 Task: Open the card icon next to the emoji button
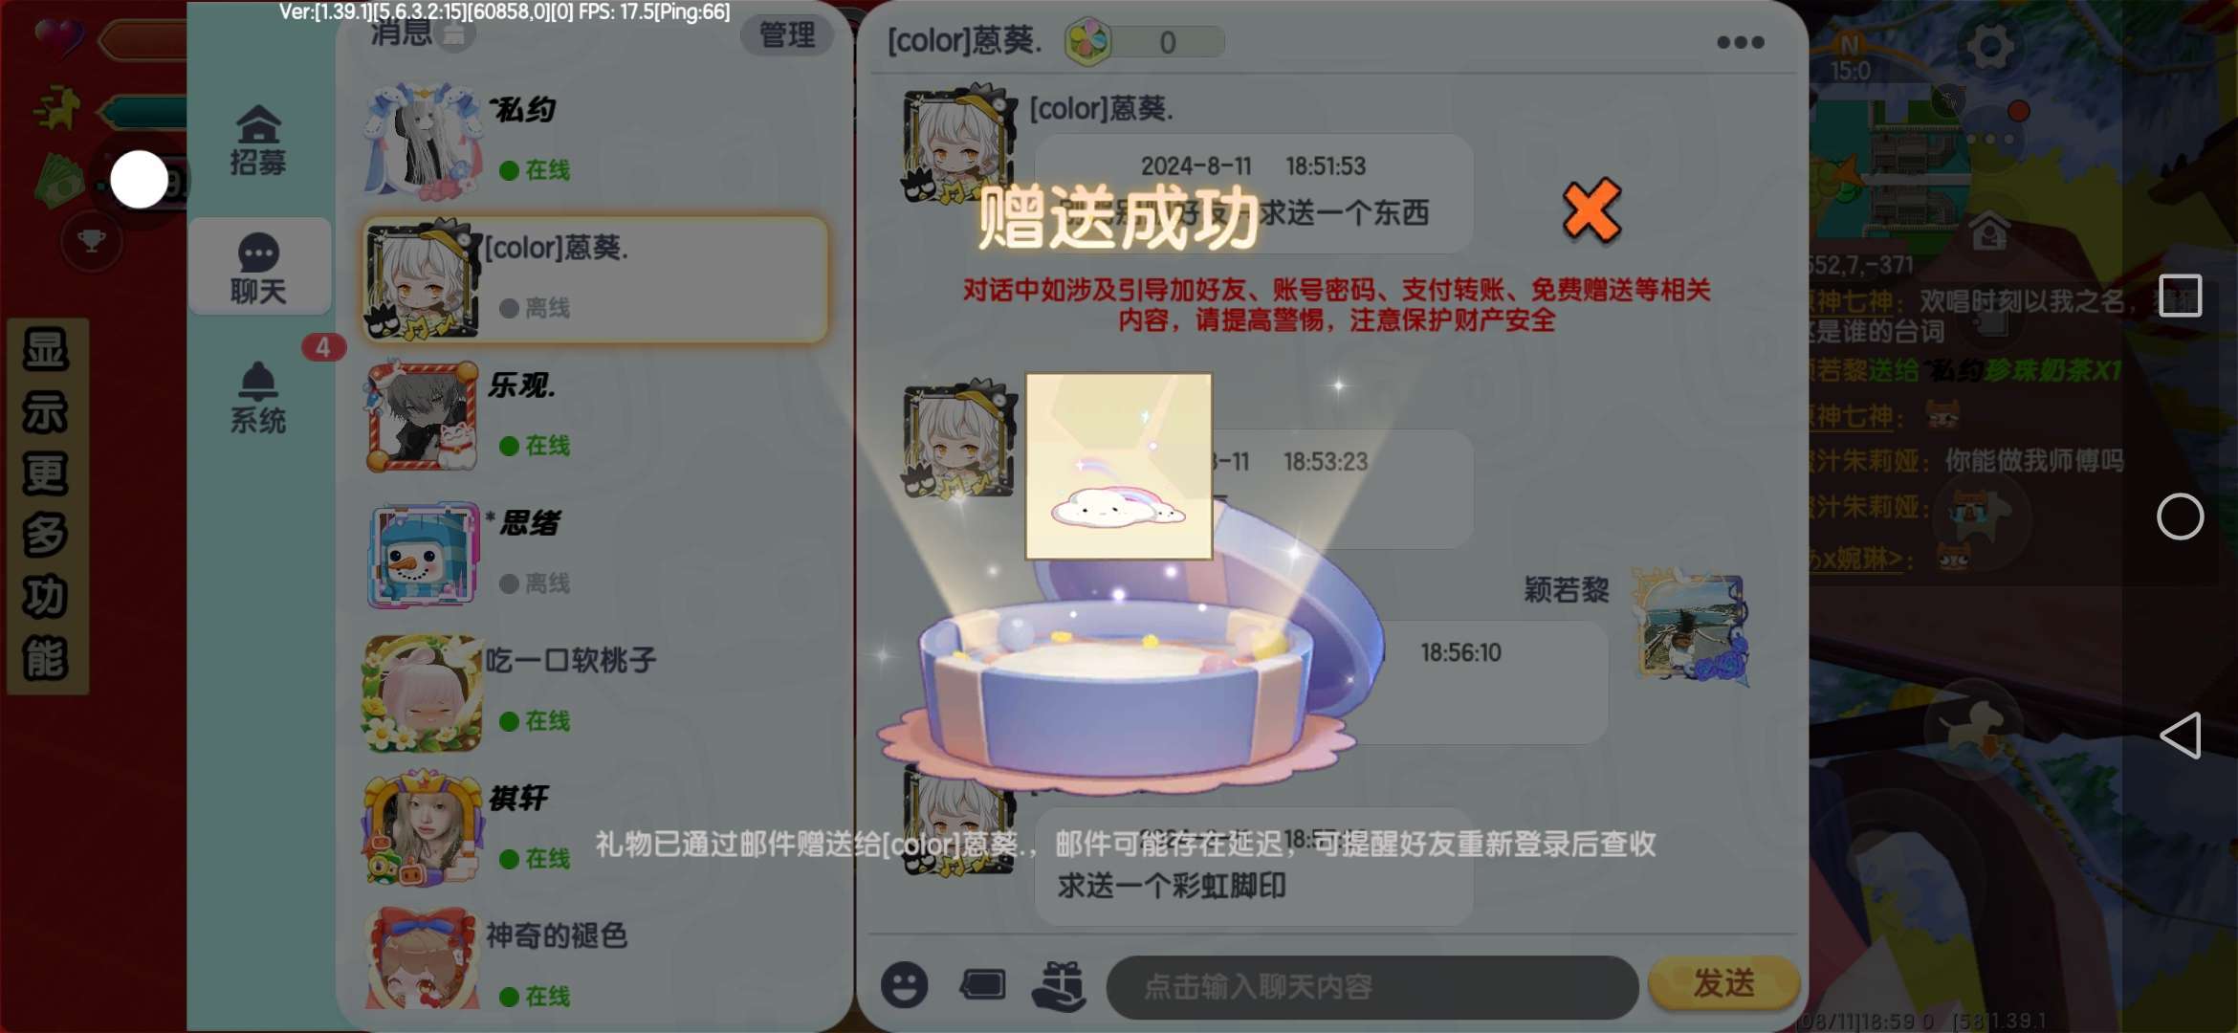tap(982, 984)
